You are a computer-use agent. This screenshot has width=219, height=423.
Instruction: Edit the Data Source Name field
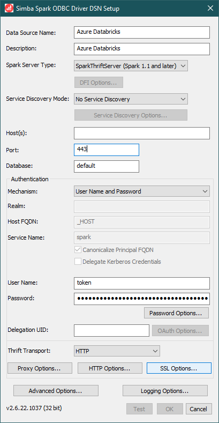pos(142,32)
